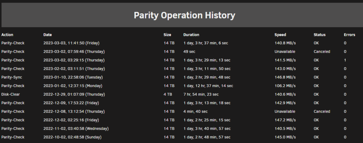
Task: Click Unavailable speed for the 49 sec check
Action: [285, 52]
